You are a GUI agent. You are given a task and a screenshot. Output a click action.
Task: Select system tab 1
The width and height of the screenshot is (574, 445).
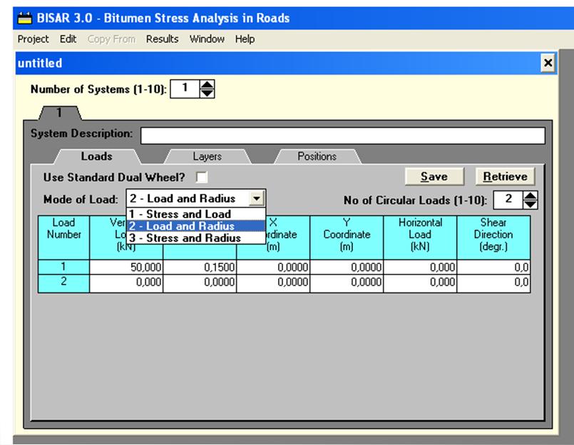click(60, 113)
